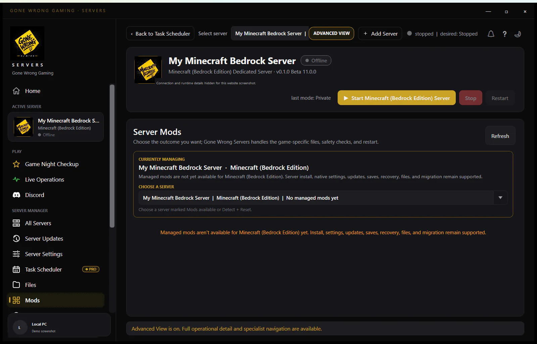
Task: Click the 'Select server' label
Action: (212, 34)
